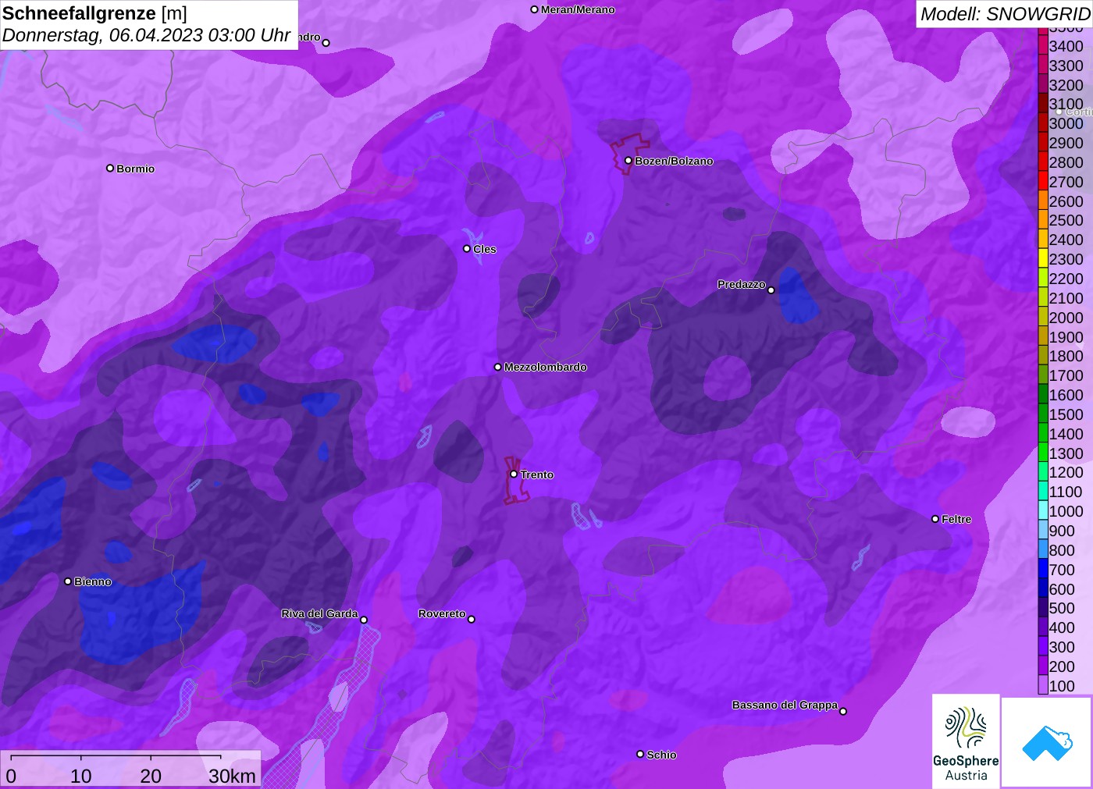
Task: Click the Feltre label text
Action: (x=956, y=519)
